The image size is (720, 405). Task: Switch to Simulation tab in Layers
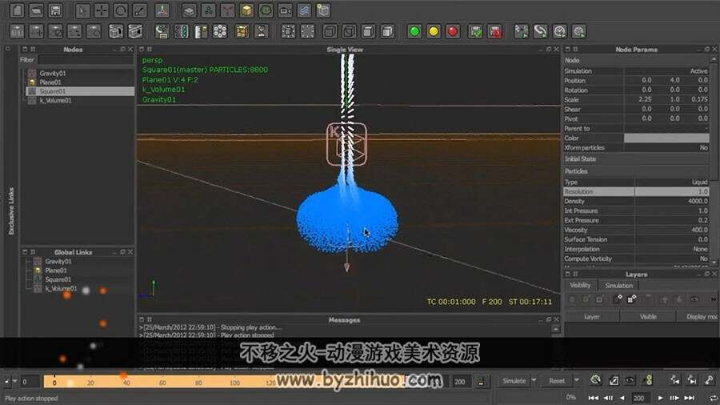click(x=618, y=286)
